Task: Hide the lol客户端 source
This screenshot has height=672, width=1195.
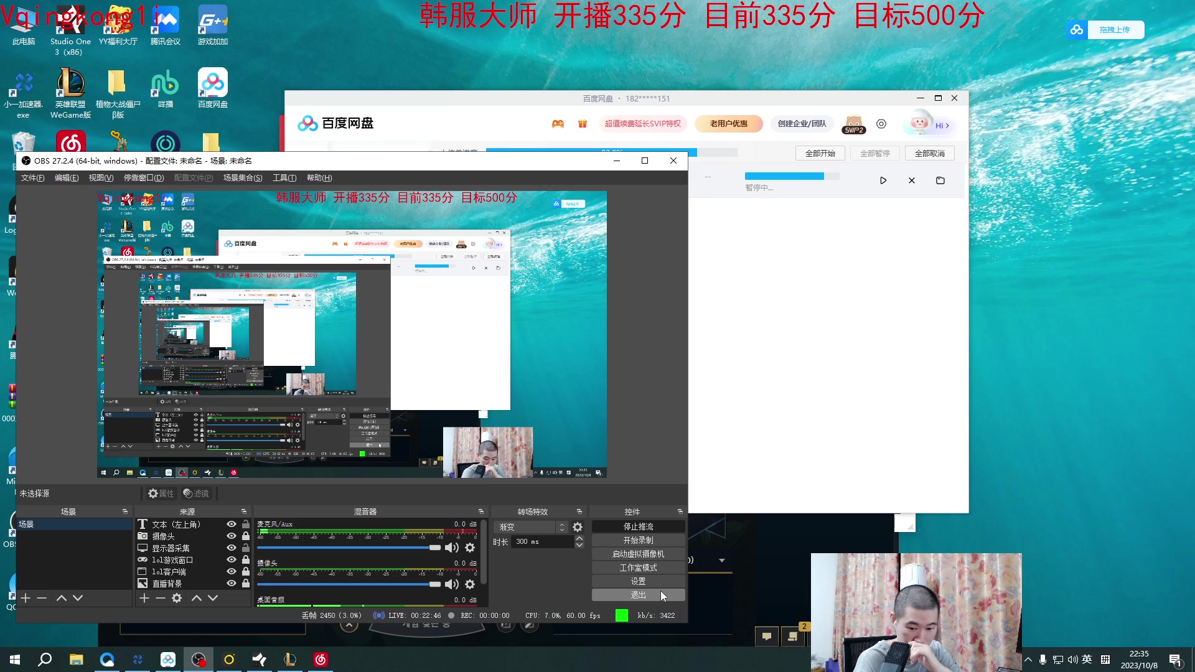Action: tap(231, 572)
